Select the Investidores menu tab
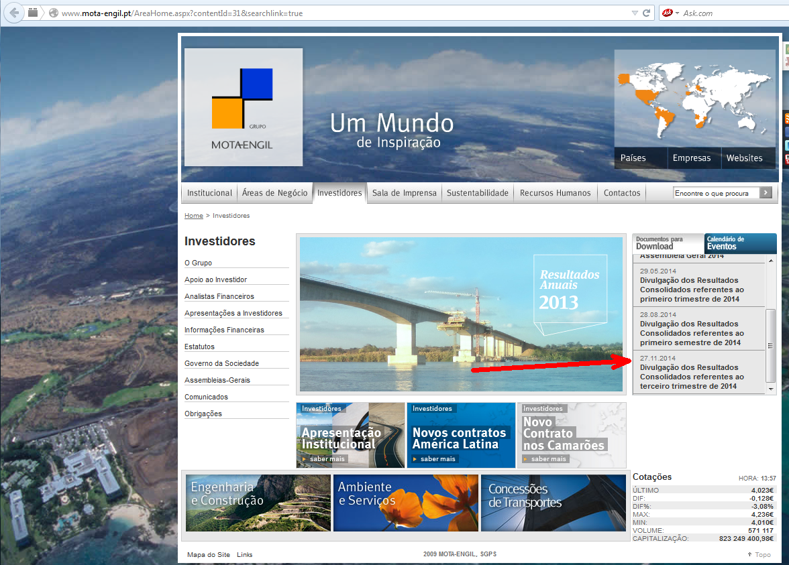This screenshot has height=565, width=789. (339, 193)
